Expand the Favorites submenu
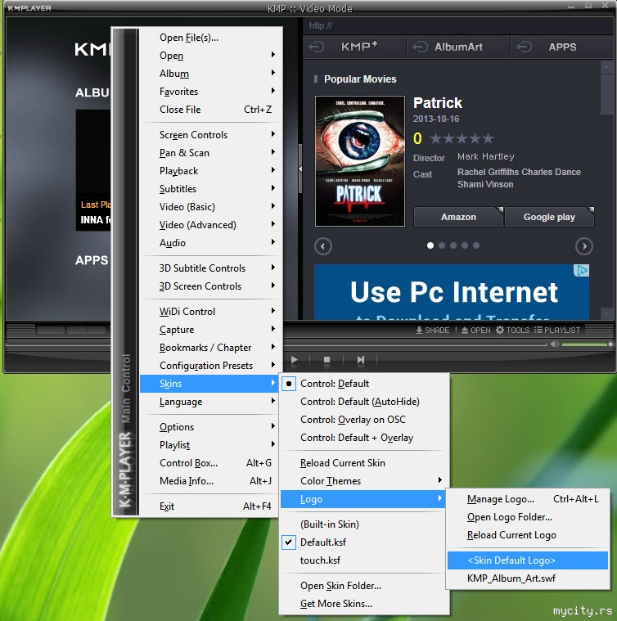 [x=211, y=92]
